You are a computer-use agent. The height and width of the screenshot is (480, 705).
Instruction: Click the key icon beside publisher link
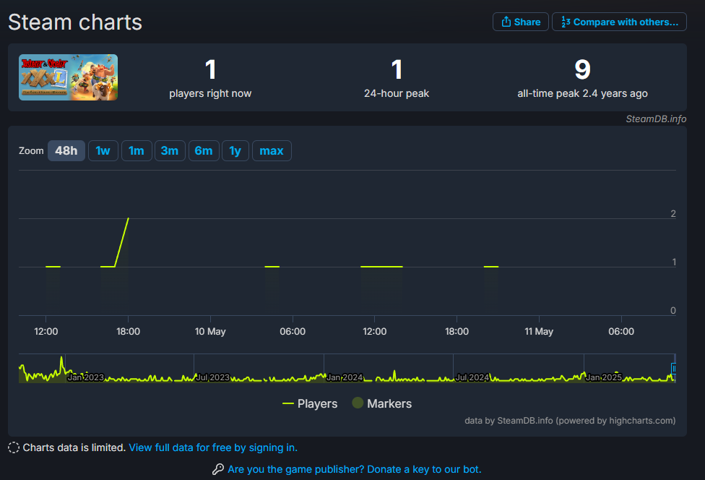click(218, 469)
